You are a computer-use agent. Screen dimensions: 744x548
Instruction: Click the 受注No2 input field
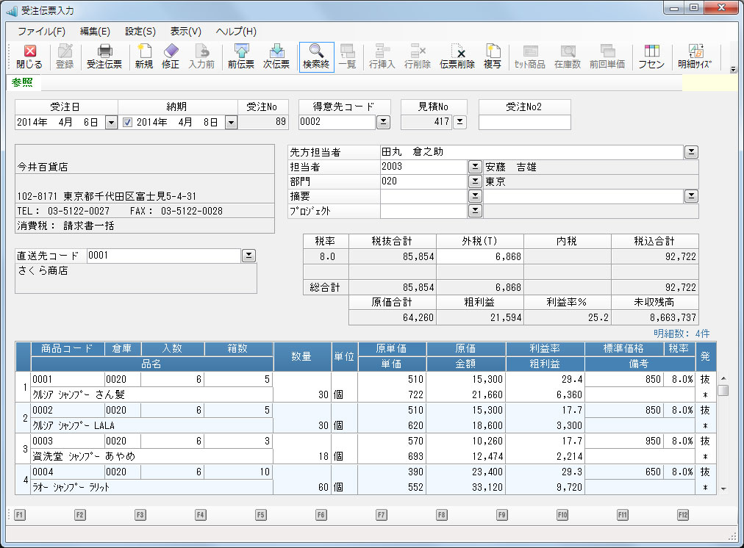[524, 123]
